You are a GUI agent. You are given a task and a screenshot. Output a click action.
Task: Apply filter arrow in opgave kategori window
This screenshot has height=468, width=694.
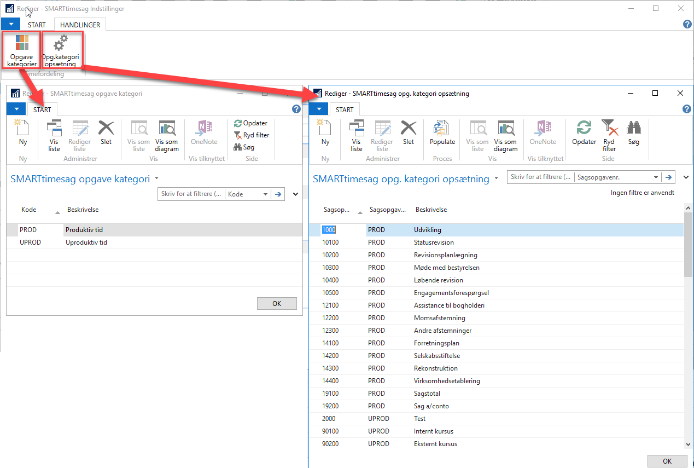point(278,194)
